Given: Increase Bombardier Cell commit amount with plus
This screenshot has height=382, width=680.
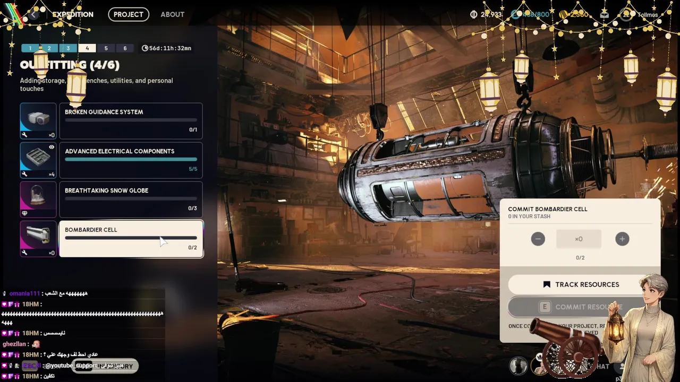Looking at the screenshot, I should pyautogui.click(x=622, y=239).
